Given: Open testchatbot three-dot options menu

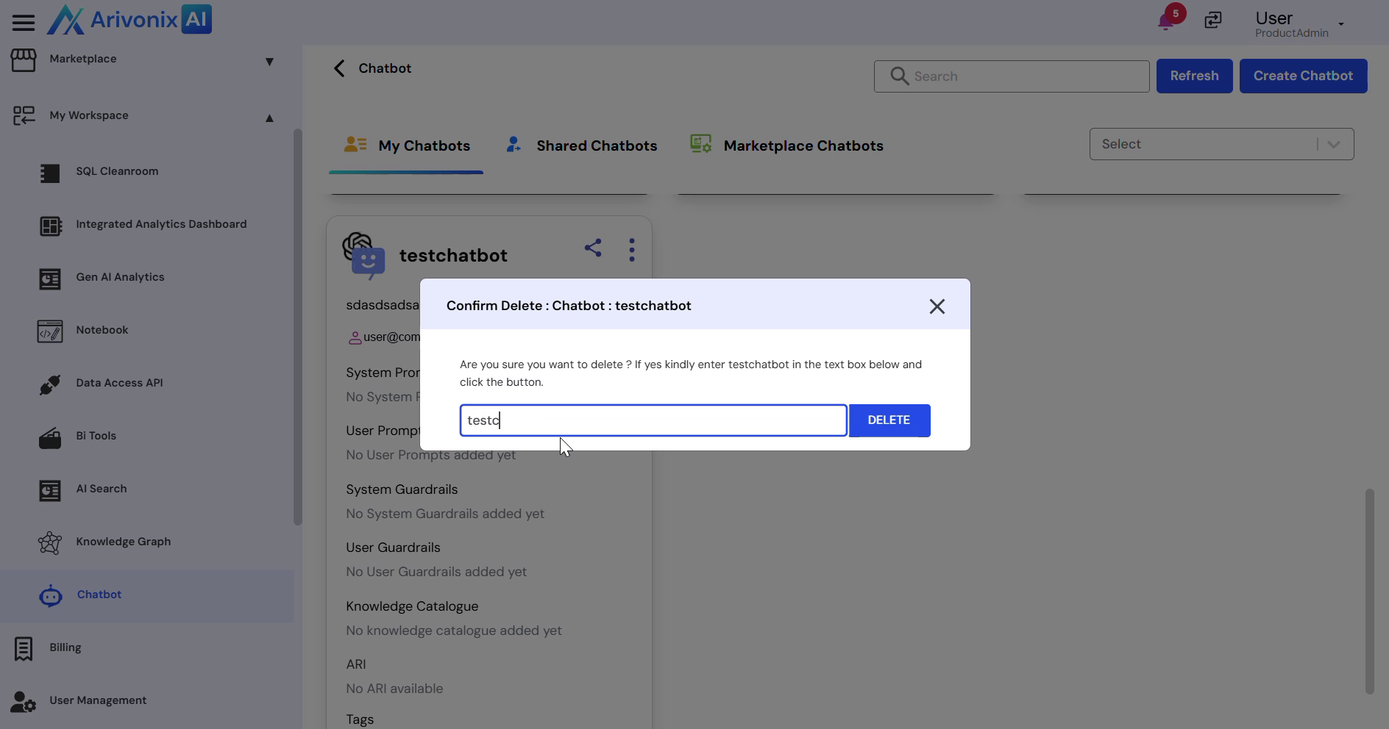Looking at the screenshot, I should tap(632, 250).
